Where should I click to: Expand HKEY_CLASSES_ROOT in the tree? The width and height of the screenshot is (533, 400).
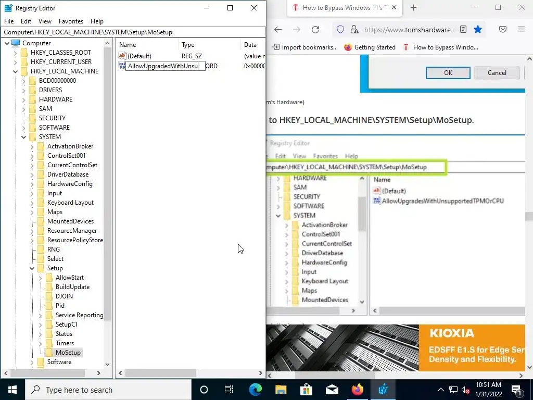tap(15, 53)
